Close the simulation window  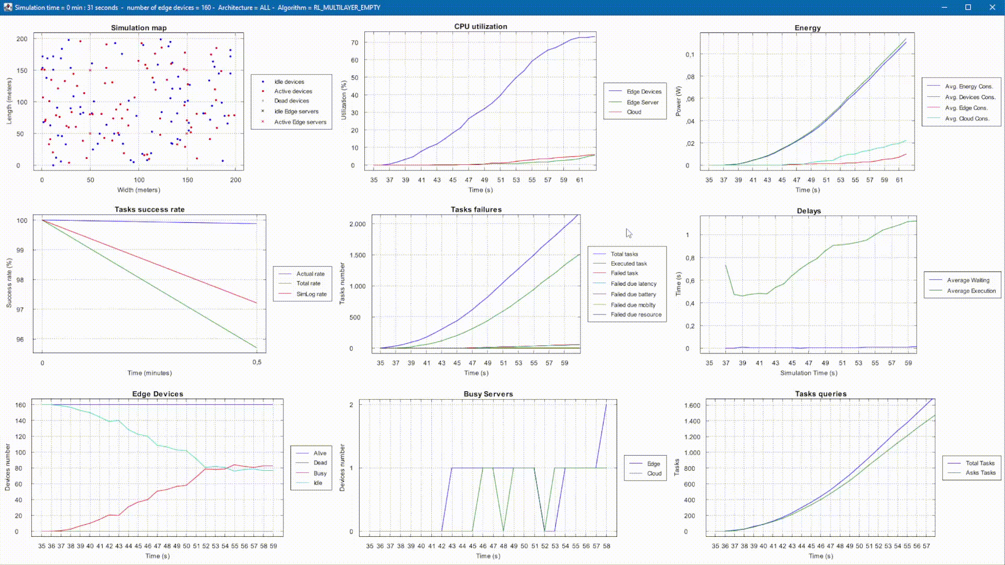point(992,7)
